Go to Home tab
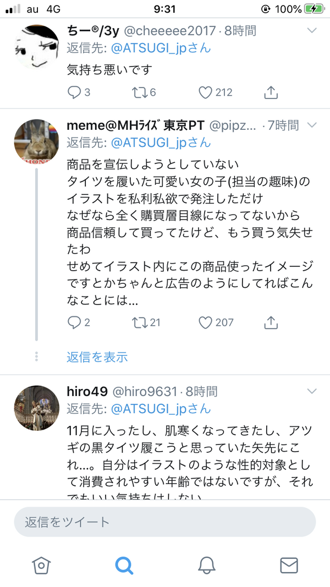 41,565
